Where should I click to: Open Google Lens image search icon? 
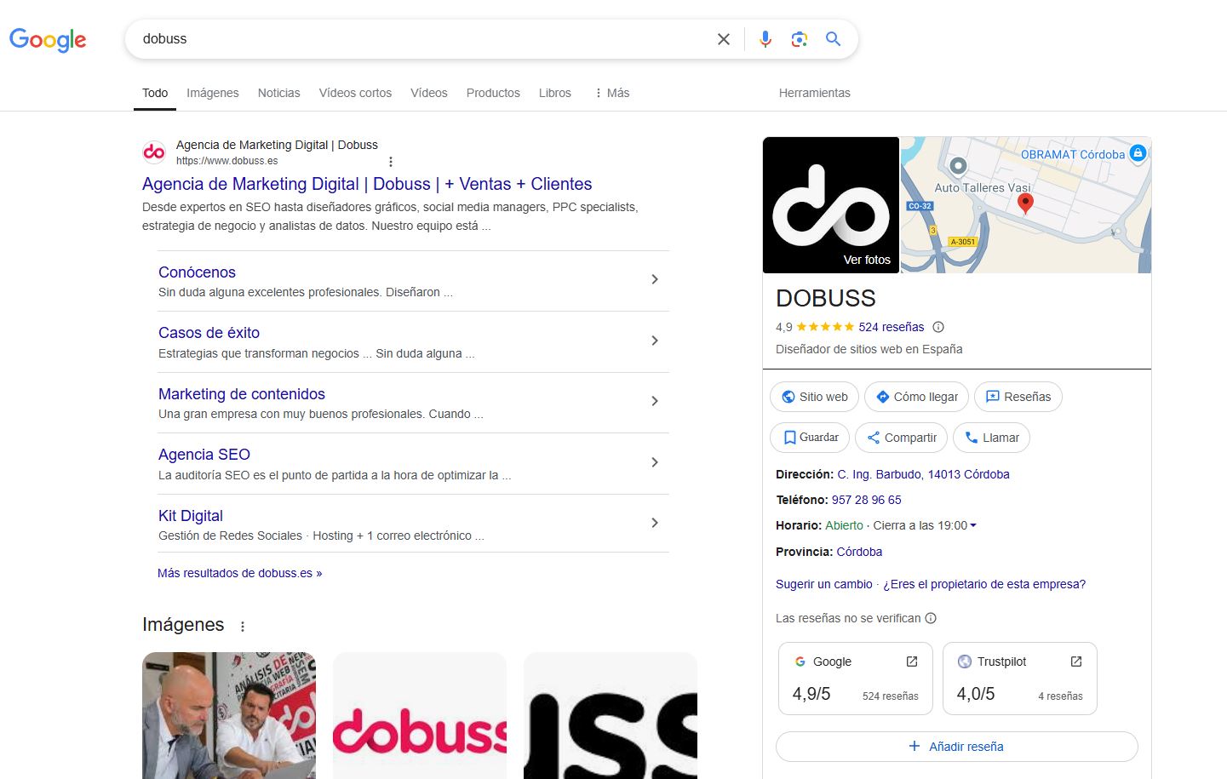coord(799,39)
